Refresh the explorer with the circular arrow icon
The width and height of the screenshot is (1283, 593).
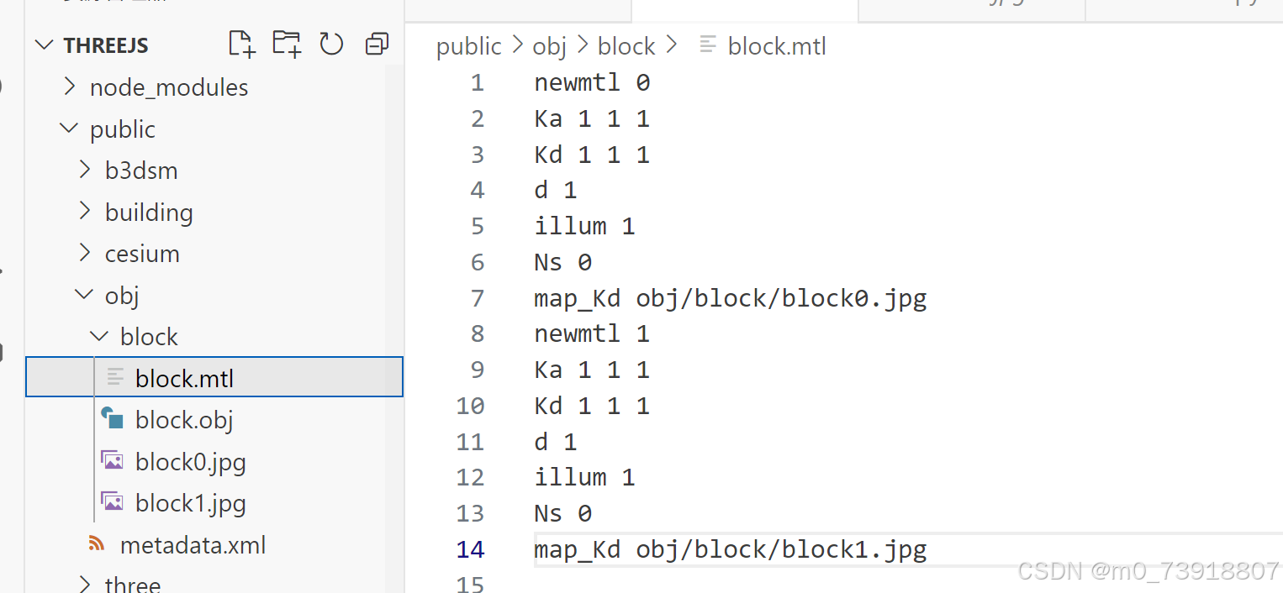(331, 44)
